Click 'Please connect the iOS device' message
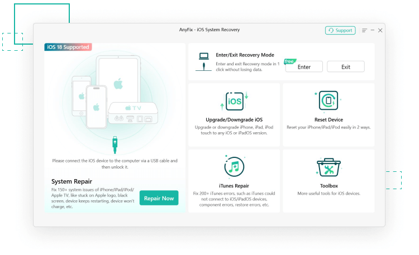 tap(115, 163)
